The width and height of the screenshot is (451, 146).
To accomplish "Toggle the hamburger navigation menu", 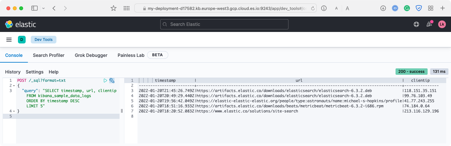I will 9,40.
